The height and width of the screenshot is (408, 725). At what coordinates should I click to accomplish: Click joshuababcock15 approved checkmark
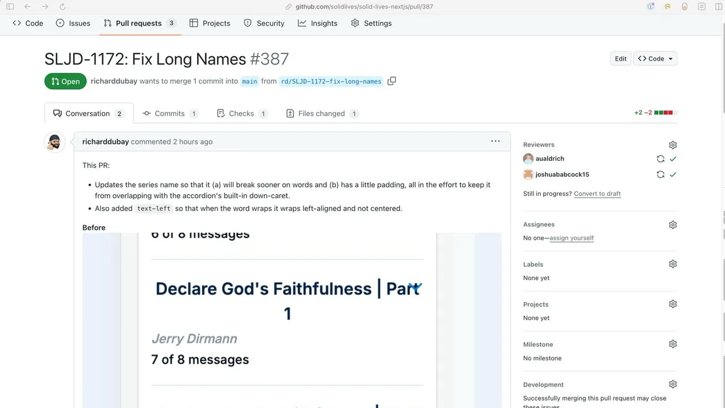(673, 175)
